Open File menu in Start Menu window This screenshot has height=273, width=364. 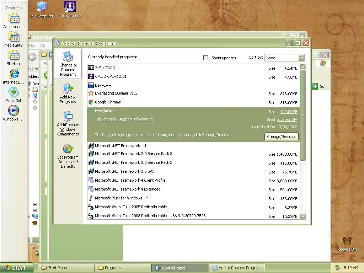(31, 45)
